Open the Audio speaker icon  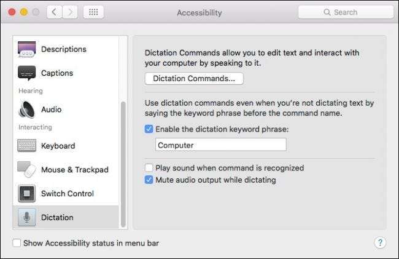(x=27, y=110)
